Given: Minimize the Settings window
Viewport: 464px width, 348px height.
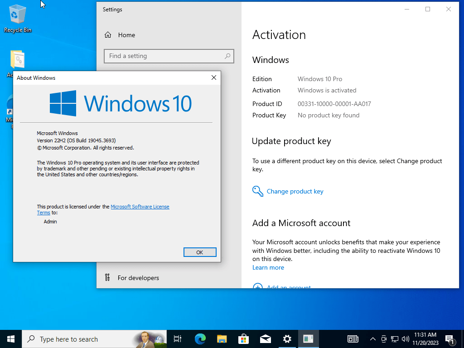Looking at the screenshot, I should tap(407, 9).
